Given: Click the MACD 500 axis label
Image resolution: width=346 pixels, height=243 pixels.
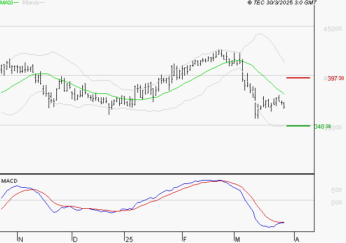Looking at the screenshot, I should 336,190.
